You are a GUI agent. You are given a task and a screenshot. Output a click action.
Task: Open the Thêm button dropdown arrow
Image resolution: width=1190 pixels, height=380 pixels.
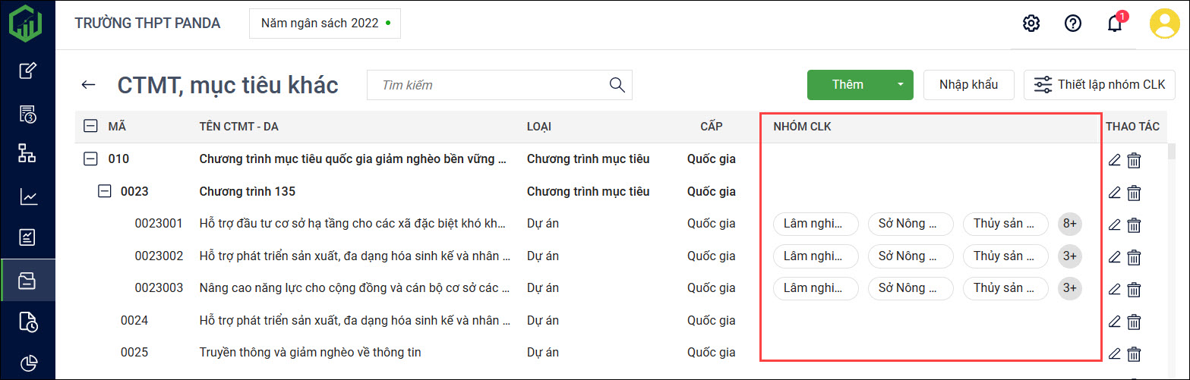(901, 85)
